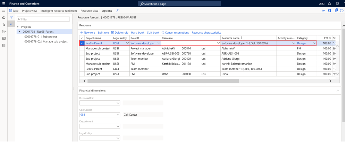Collapse the Financial dimensions section
This screenshot has height=157, width=347.
338,91
